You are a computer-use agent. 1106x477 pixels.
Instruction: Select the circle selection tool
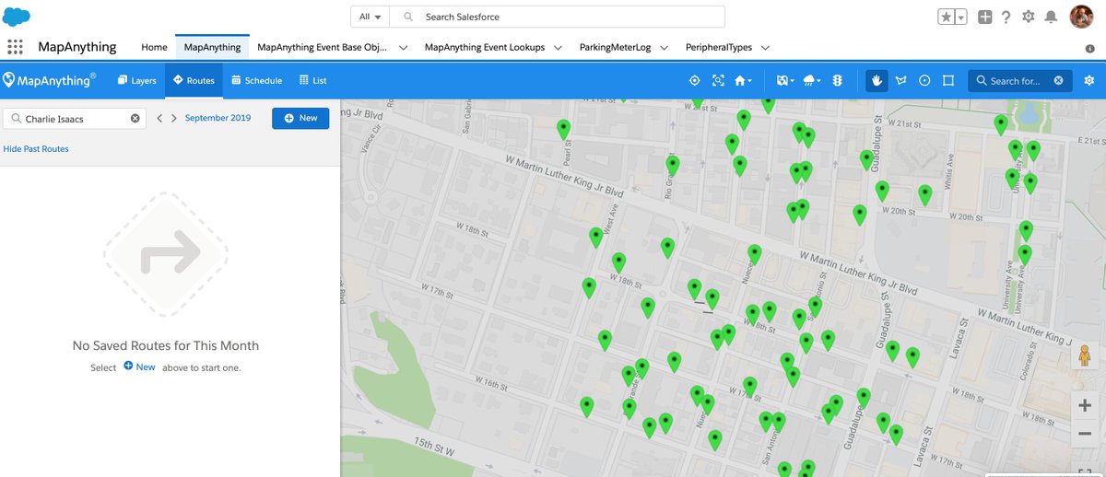(924, 80)
